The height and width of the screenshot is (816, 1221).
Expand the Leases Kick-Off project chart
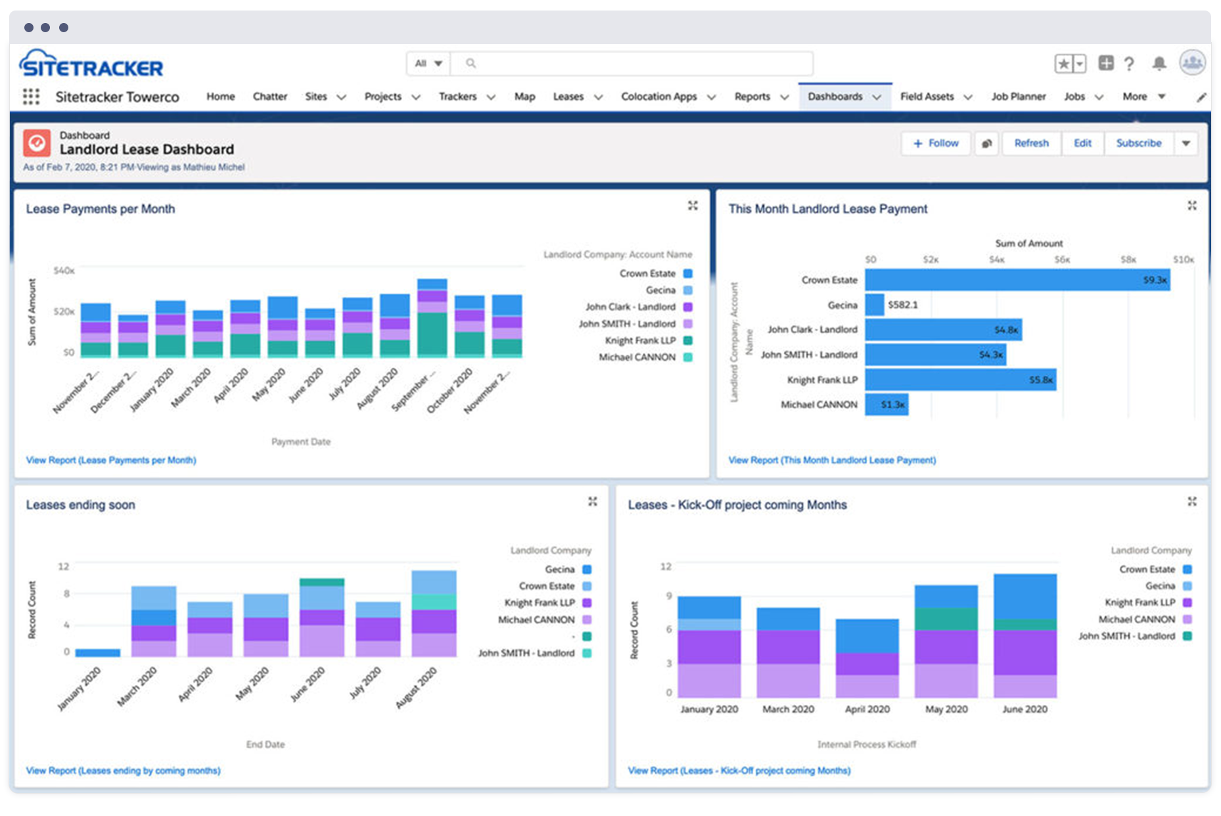tap(1192, 501)
